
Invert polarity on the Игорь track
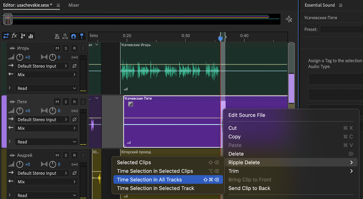[x=74, y=66]
